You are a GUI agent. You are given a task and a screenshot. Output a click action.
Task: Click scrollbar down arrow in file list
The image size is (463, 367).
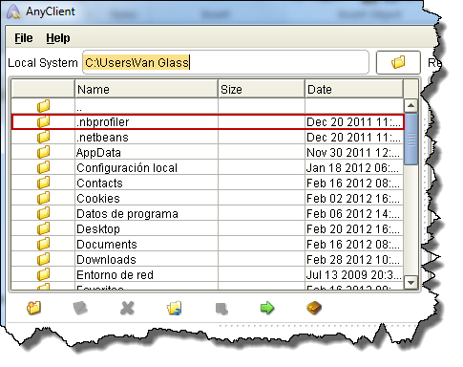pos(410,283)
